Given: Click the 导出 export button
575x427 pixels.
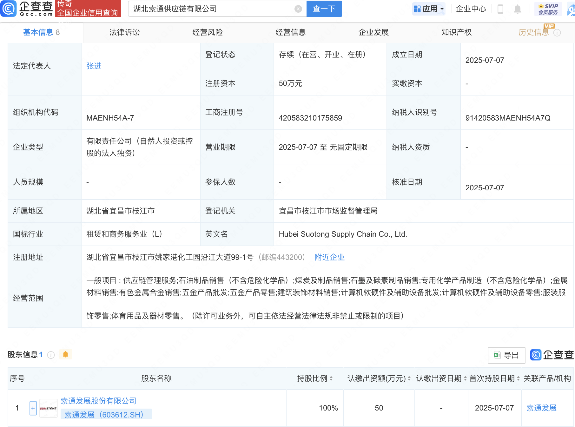Looking at the screenshot, I should click(506, 355).
